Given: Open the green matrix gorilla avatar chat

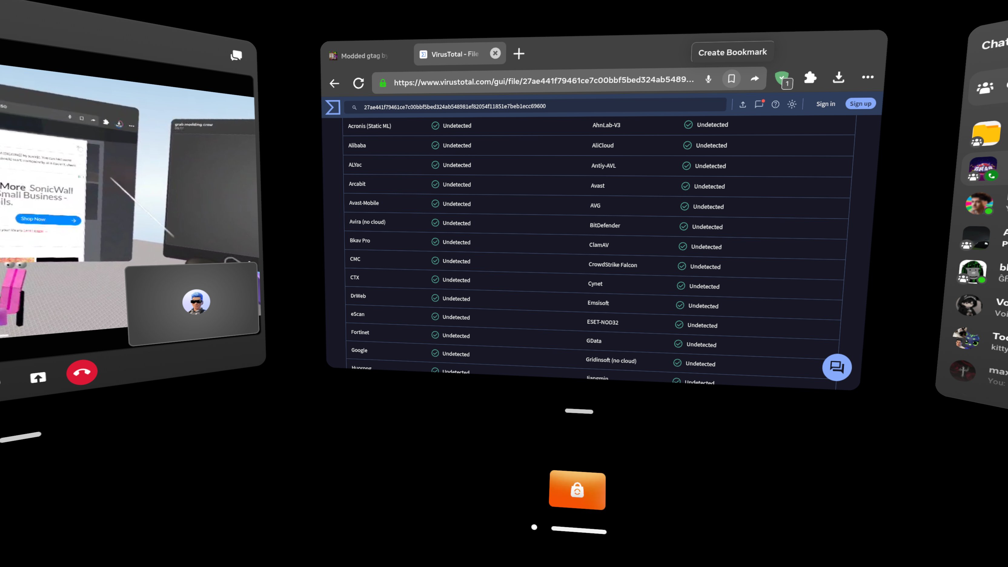Looking at the screenshot, I should (x=973, y=272).
